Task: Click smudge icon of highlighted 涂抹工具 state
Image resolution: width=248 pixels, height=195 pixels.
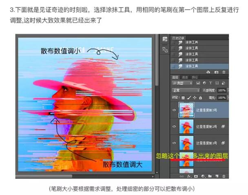Action: (180, 66)
